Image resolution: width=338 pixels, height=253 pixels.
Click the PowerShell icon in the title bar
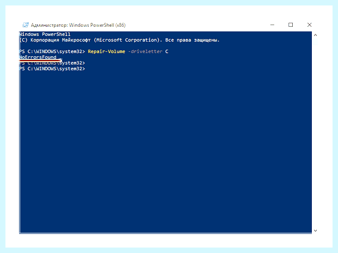point(26,25)
